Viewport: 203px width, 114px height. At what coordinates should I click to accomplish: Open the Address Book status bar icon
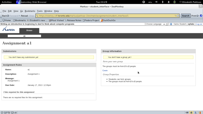coord(12,113)
